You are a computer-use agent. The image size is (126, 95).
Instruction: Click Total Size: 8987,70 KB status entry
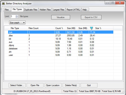click(x=89, y=91)
